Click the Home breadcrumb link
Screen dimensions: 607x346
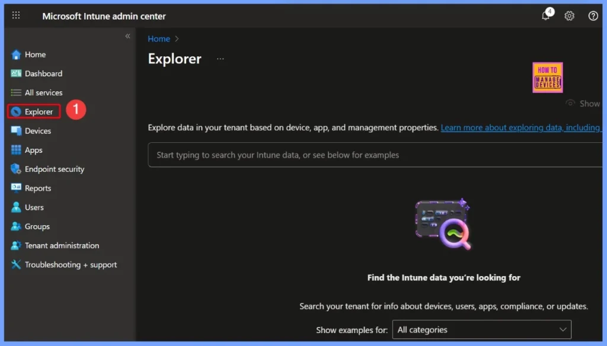tap(159, 39)
